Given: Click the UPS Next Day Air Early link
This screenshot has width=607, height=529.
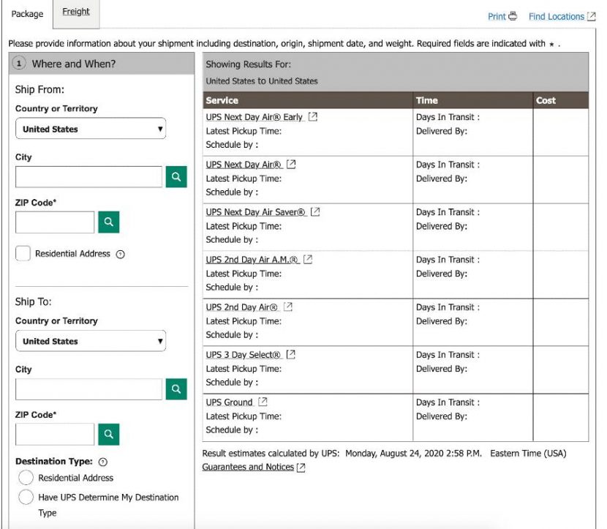Looking at the screenshot, I should tap(255, 117).
